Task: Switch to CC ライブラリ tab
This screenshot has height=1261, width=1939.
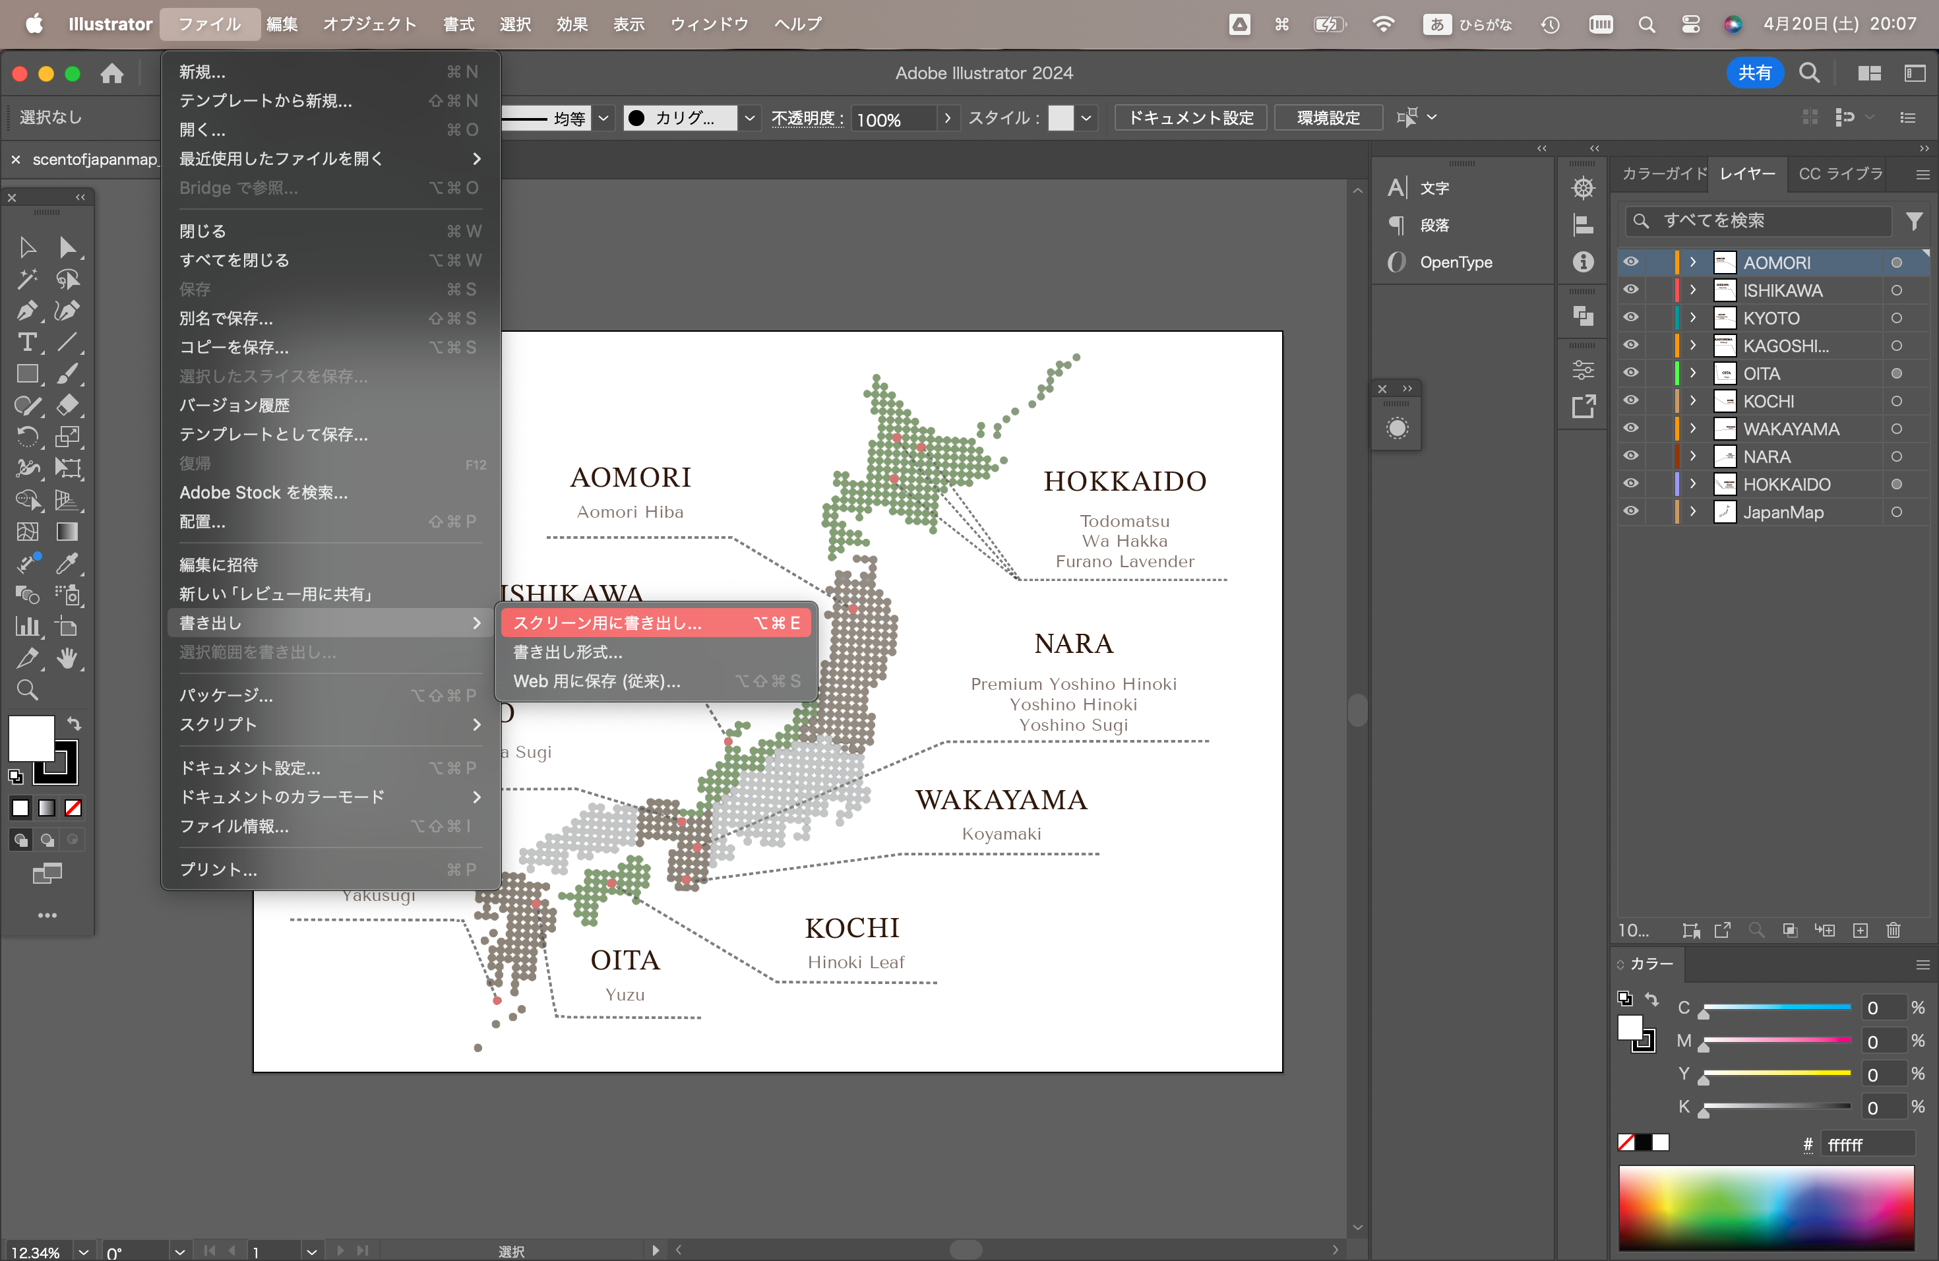Action: click(x=1841, y=174)
